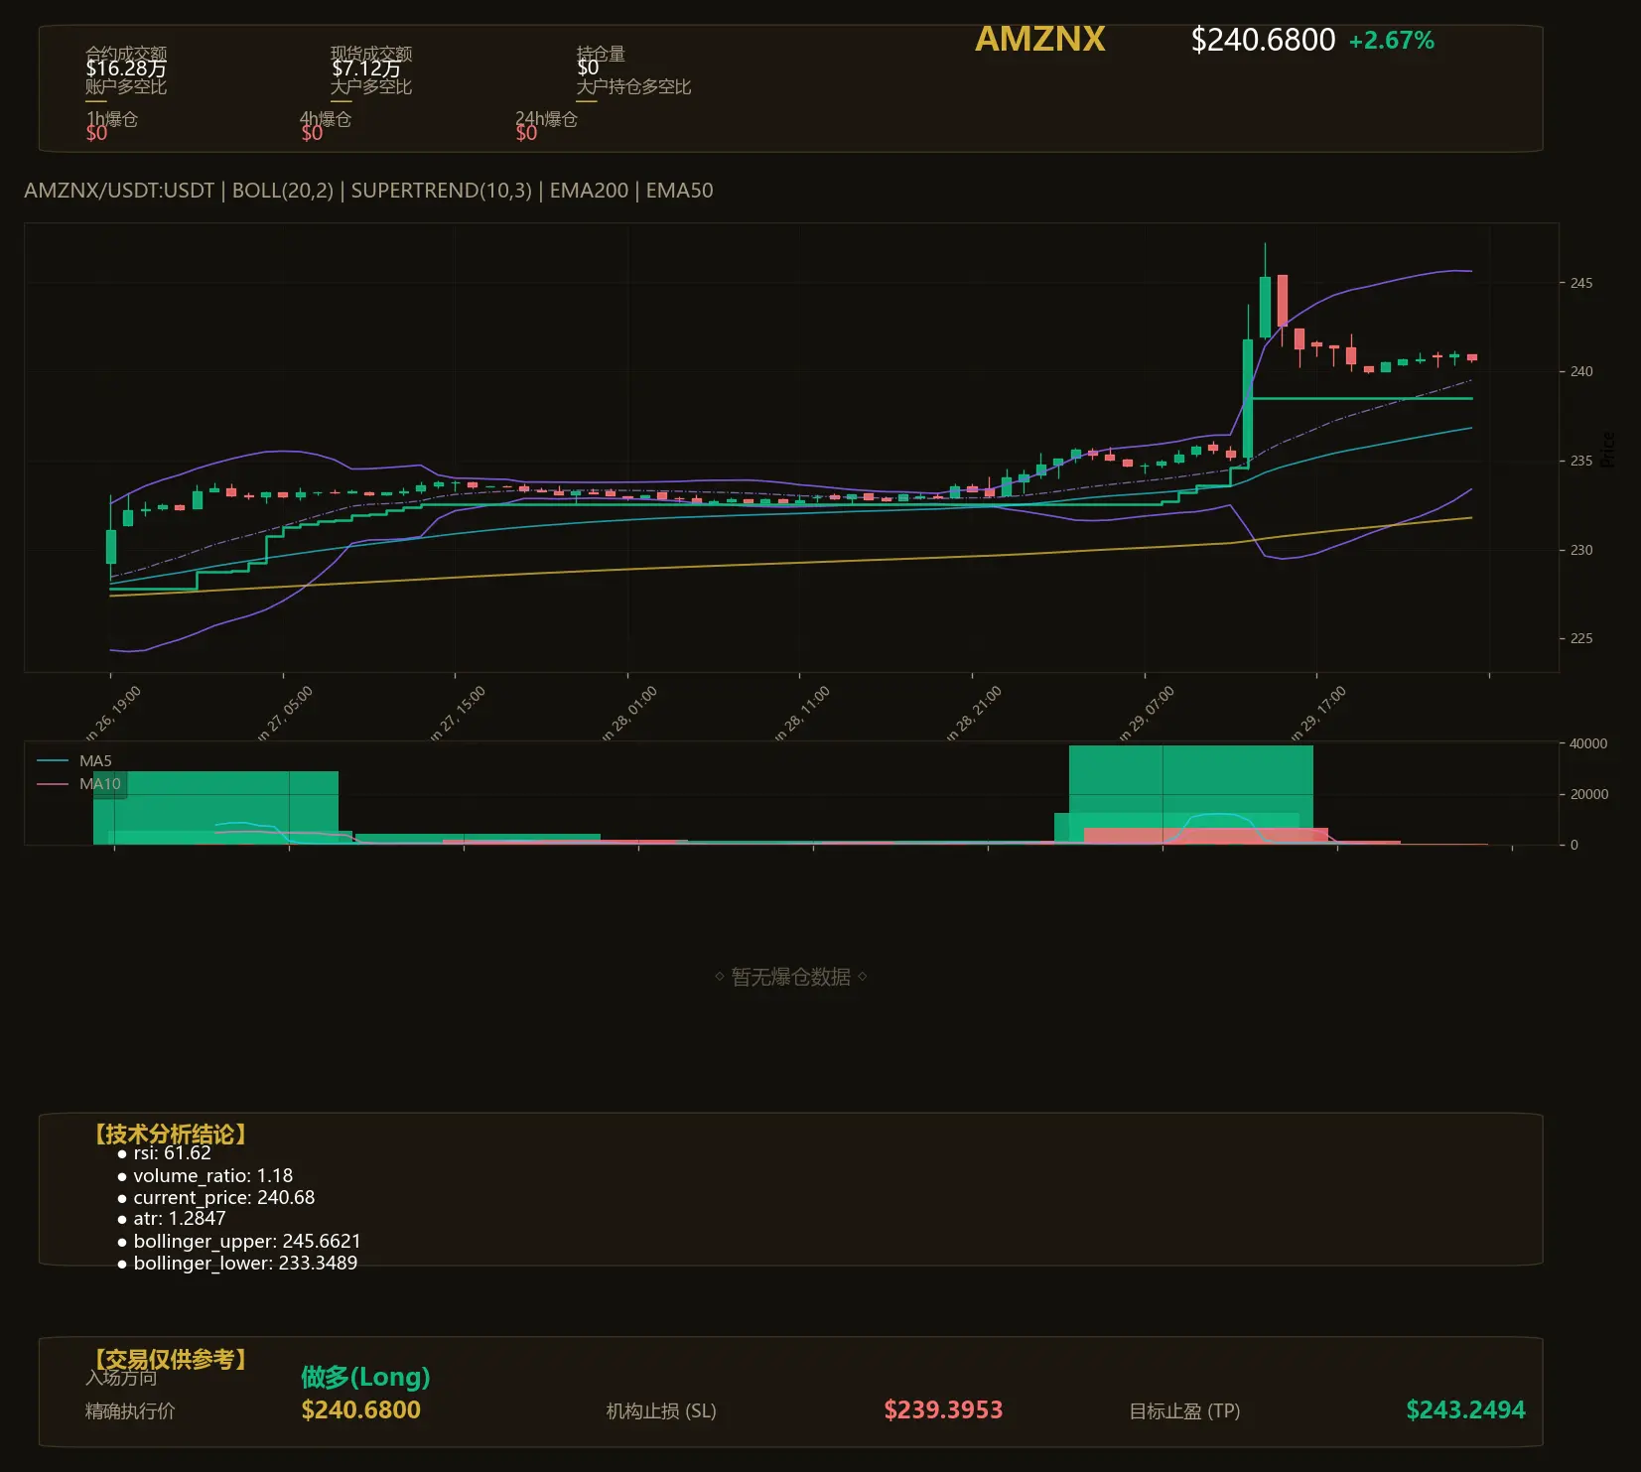Click the 账户多空比 label
The width and height of the screenshot is (1641, 1472).
(126, 86)
